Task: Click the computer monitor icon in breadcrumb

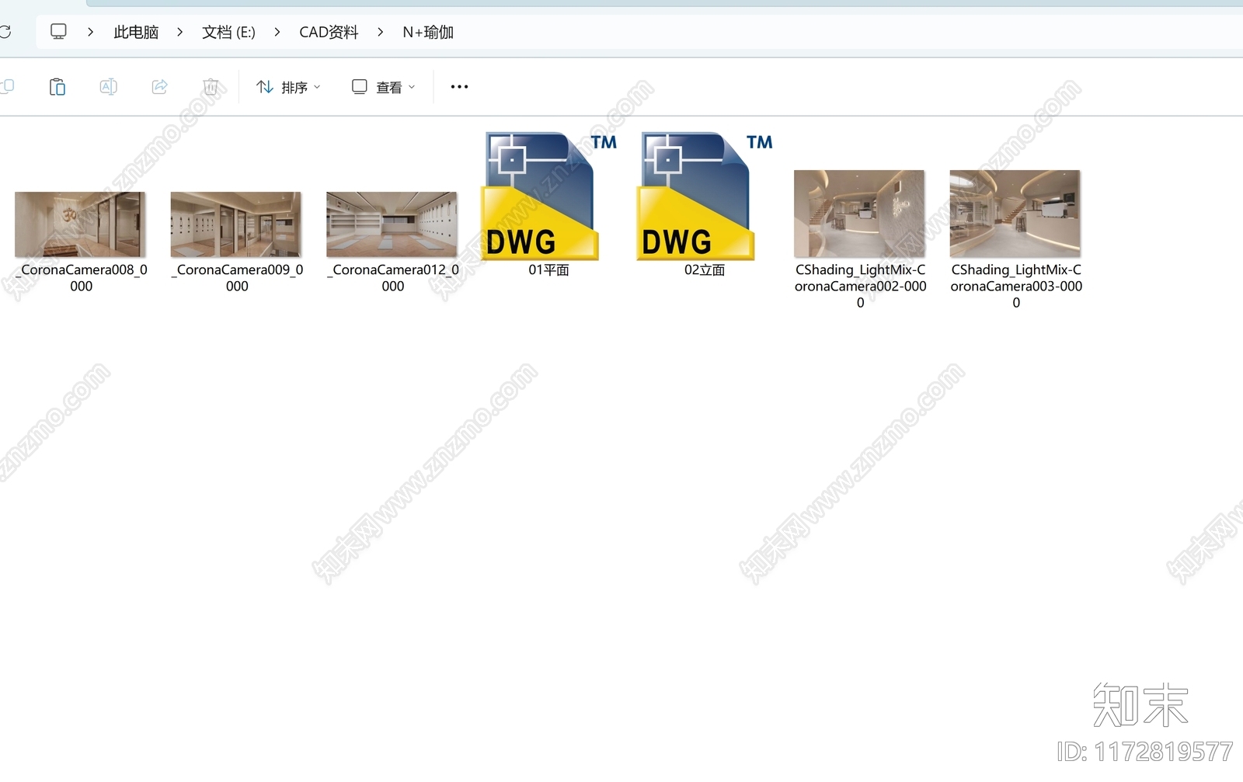Action: 58,32
